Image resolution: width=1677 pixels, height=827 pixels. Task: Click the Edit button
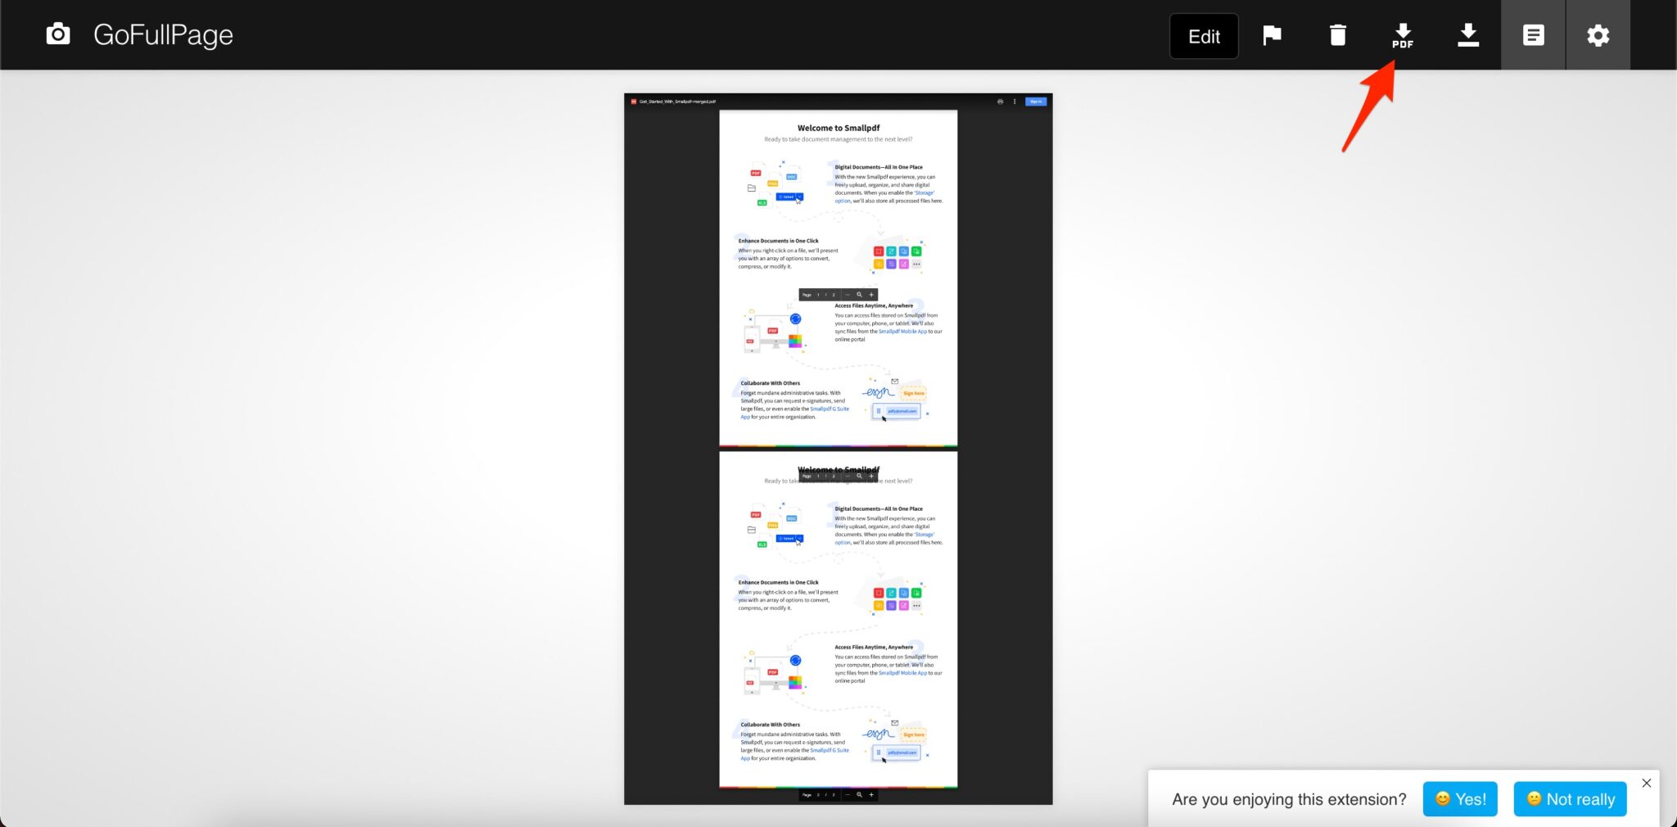tap(1204, 36)
